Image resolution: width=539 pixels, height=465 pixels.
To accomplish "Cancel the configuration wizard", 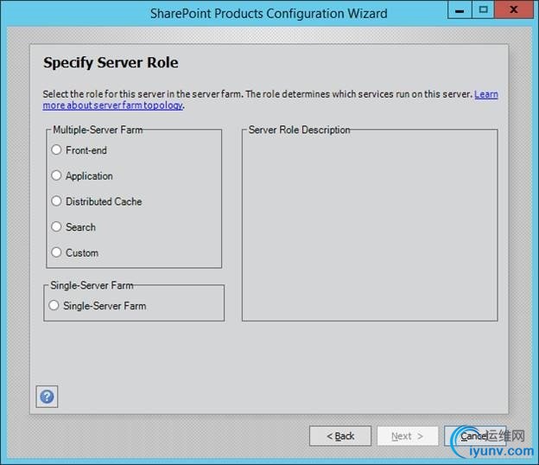I will point(475,436).
